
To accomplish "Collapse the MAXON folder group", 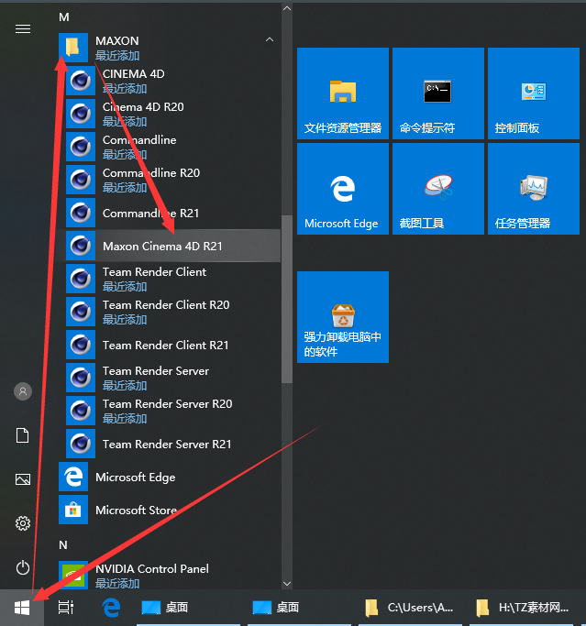I will click(x=269, y=40).
